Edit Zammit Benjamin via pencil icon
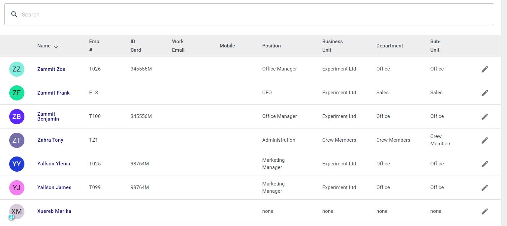Image resolution: width=507 pixels, height=226 pixels. [x=485, y=117]
